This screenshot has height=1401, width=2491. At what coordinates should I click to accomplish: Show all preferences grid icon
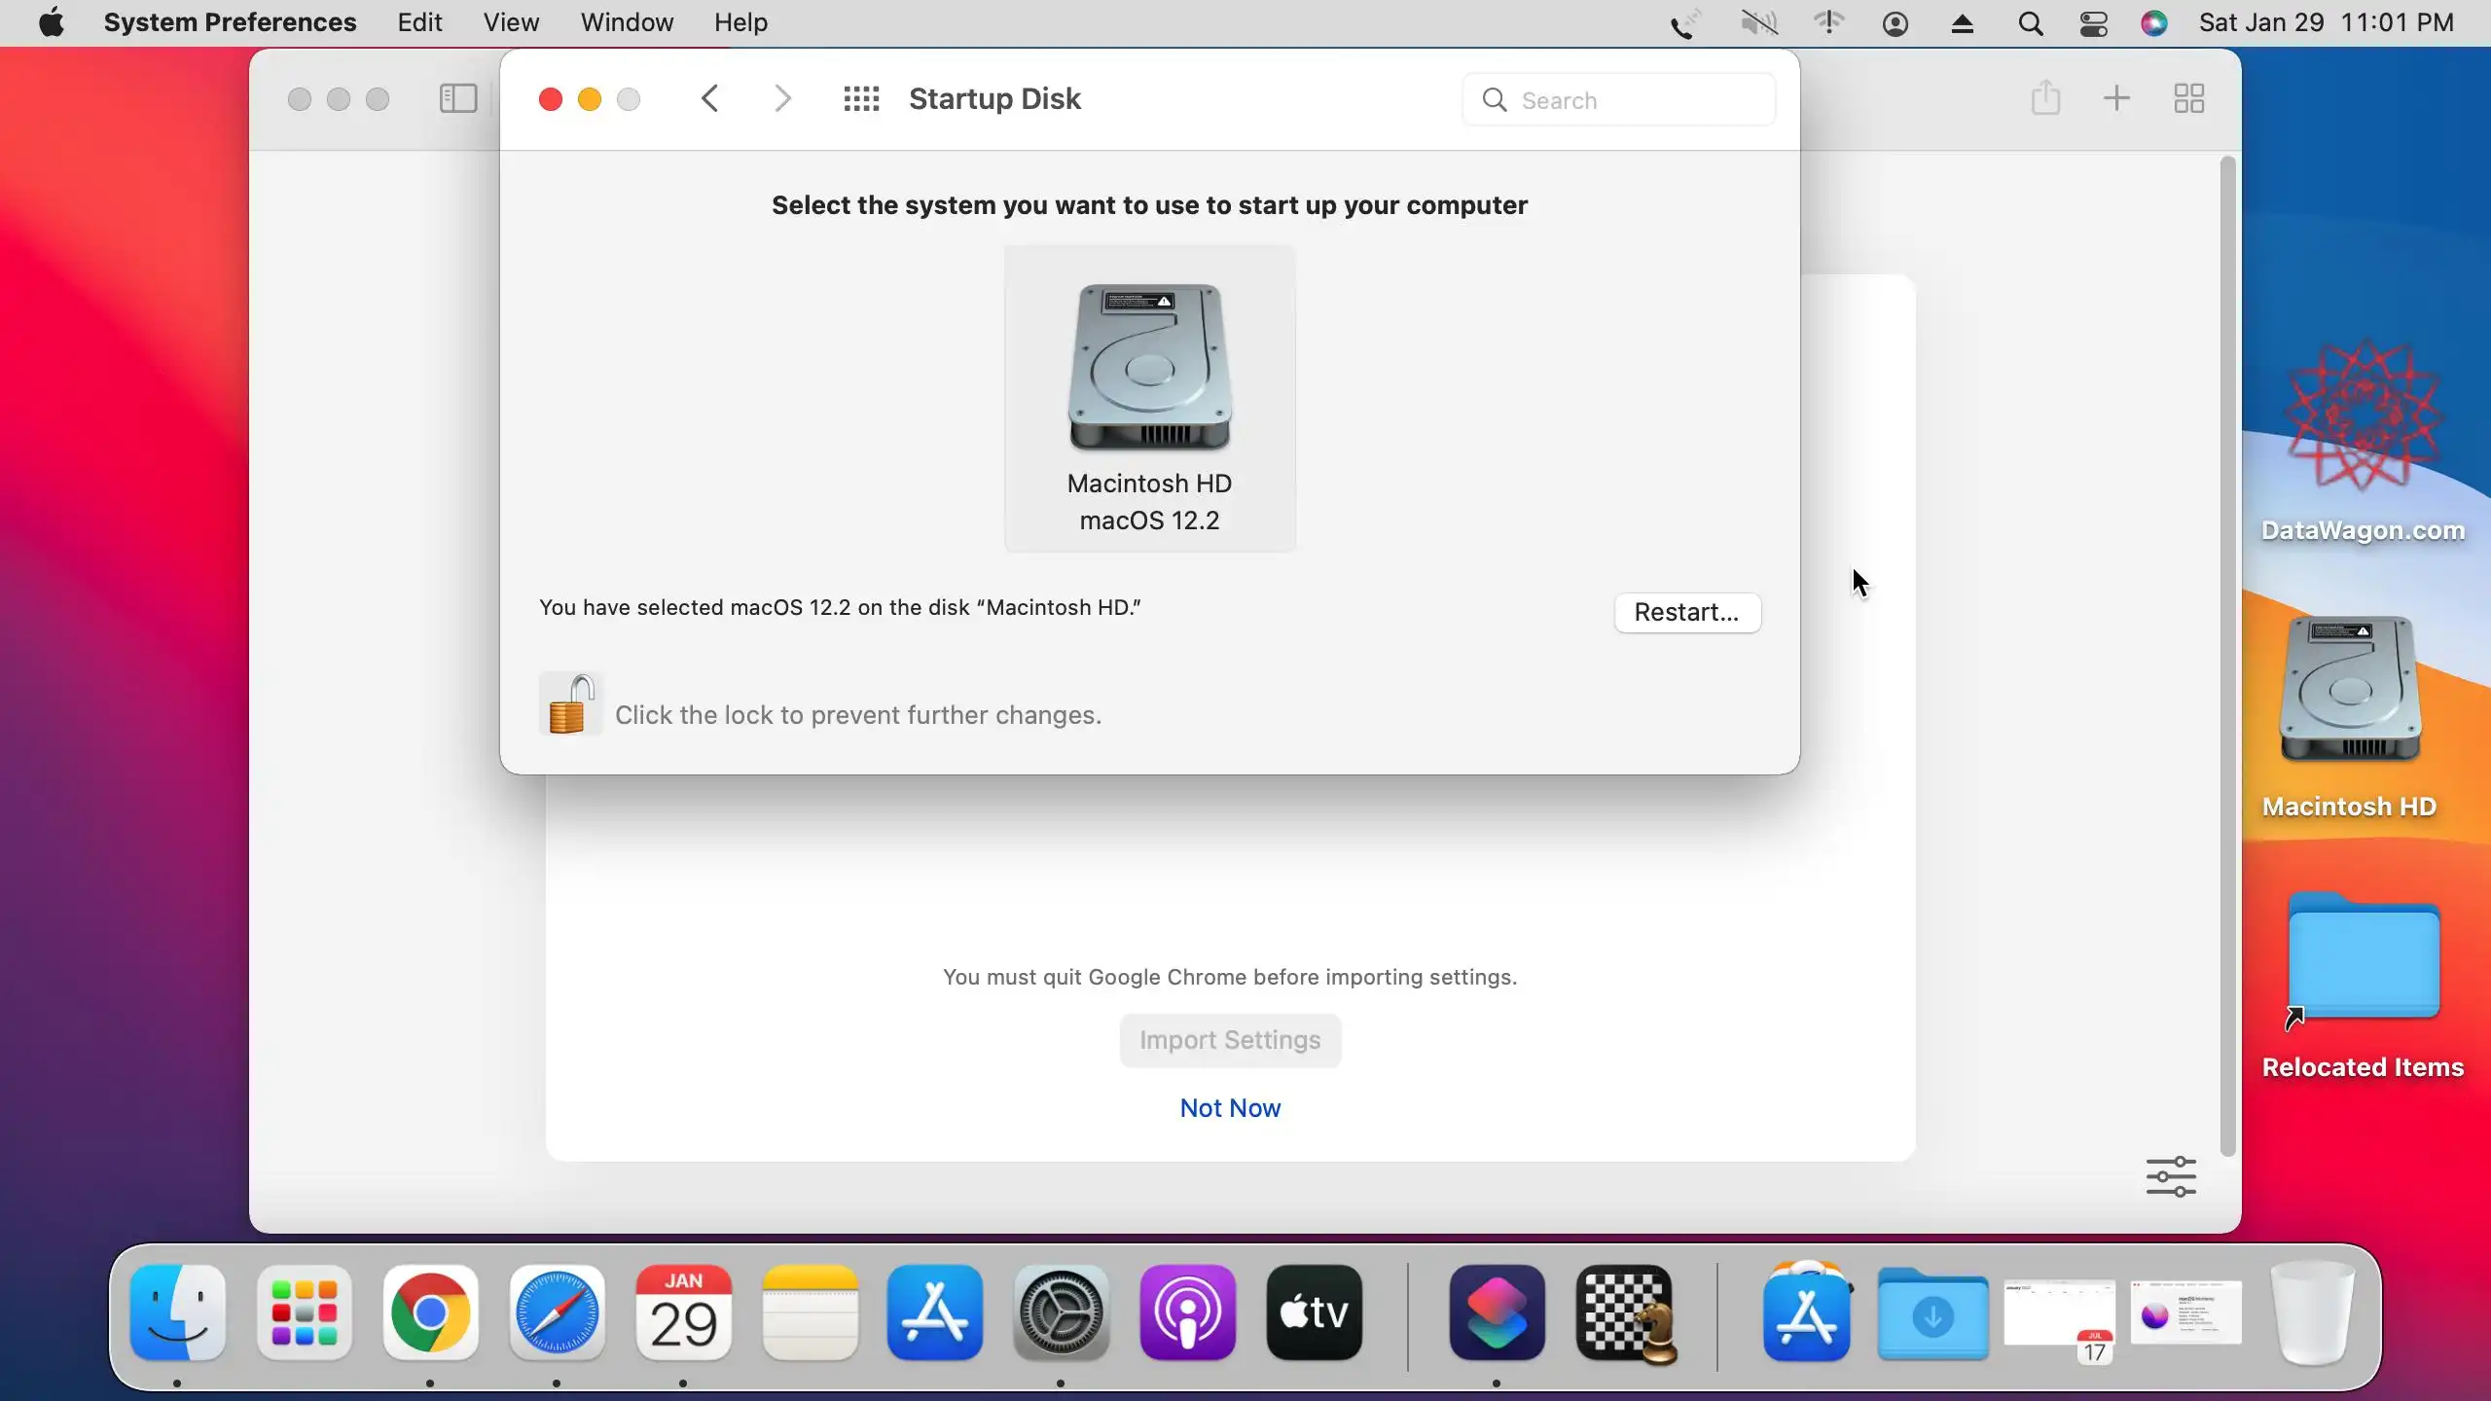pos(861,99)
